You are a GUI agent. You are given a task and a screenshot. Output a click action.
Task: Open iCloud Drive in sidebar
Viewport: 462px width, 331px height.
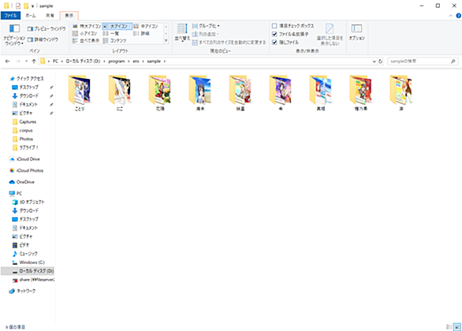pyautogui.click(x=25, y=159)
